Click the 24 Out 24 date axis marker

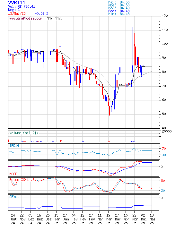point(13,219)
